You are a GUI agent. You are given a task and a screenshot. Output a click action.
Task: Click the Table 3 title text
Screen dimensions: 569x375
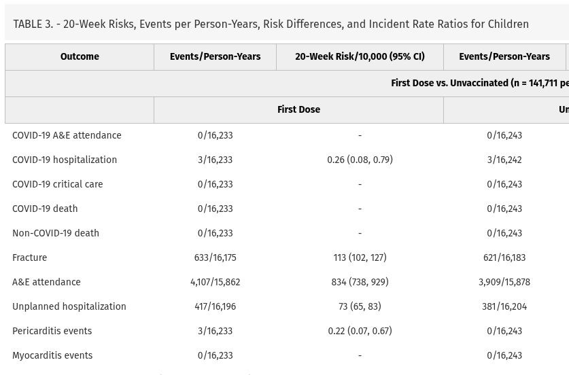tap(271, 24)
